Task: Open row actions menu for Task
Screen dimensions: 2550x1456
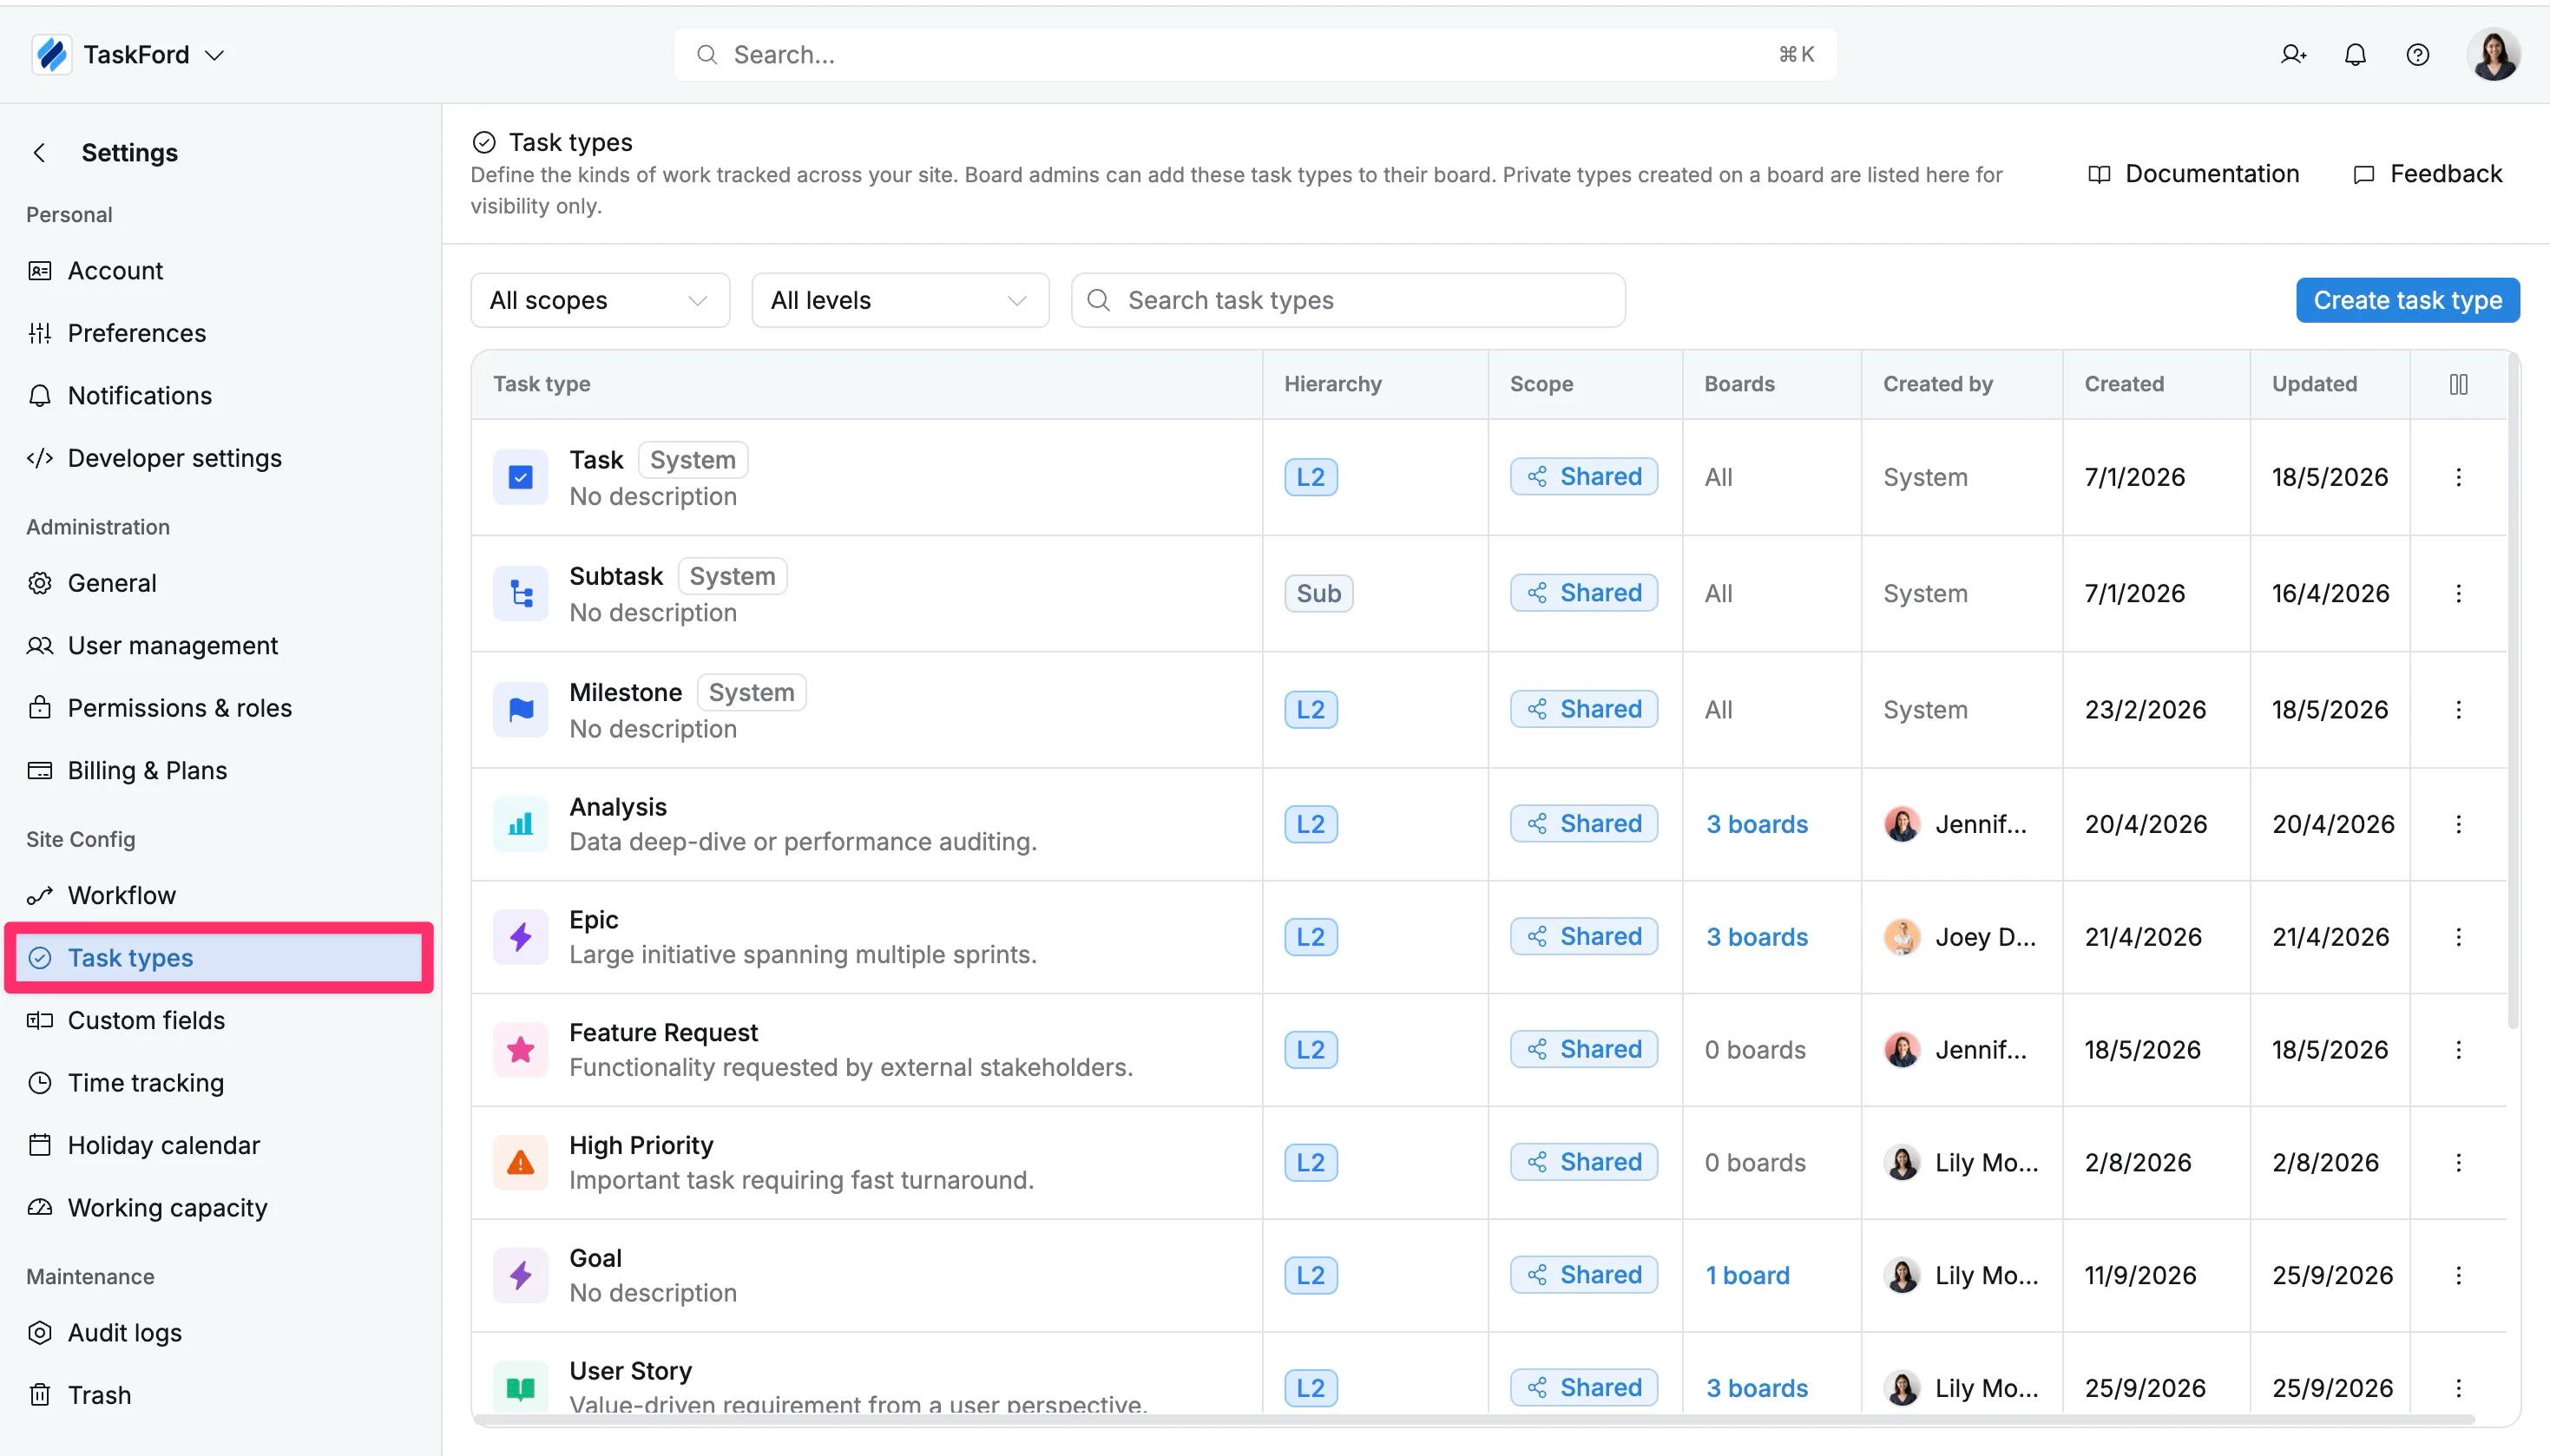Action: point(2458,477)
